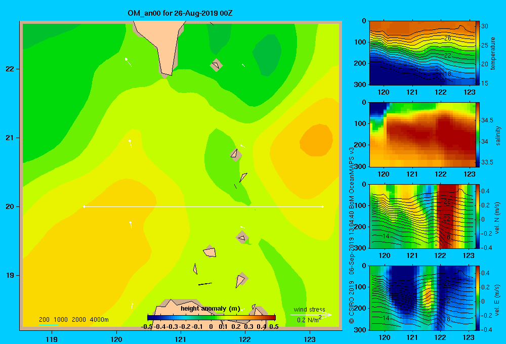Viewport: 506px width, 344px height.
Task: Click the "14" contour label in the vel. N panel
Action: click(x=386, y=236)
